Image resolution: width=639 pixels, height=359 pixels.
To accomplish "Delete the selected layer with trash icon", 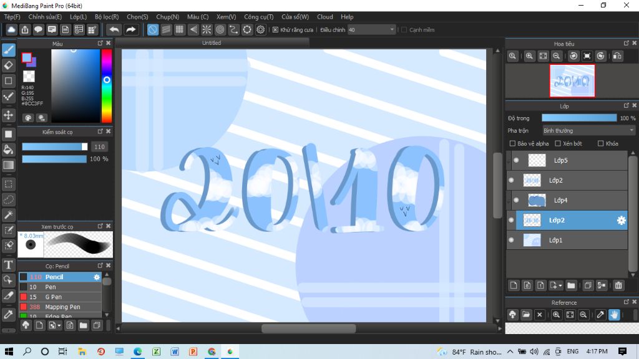I will tap(618, 285).
